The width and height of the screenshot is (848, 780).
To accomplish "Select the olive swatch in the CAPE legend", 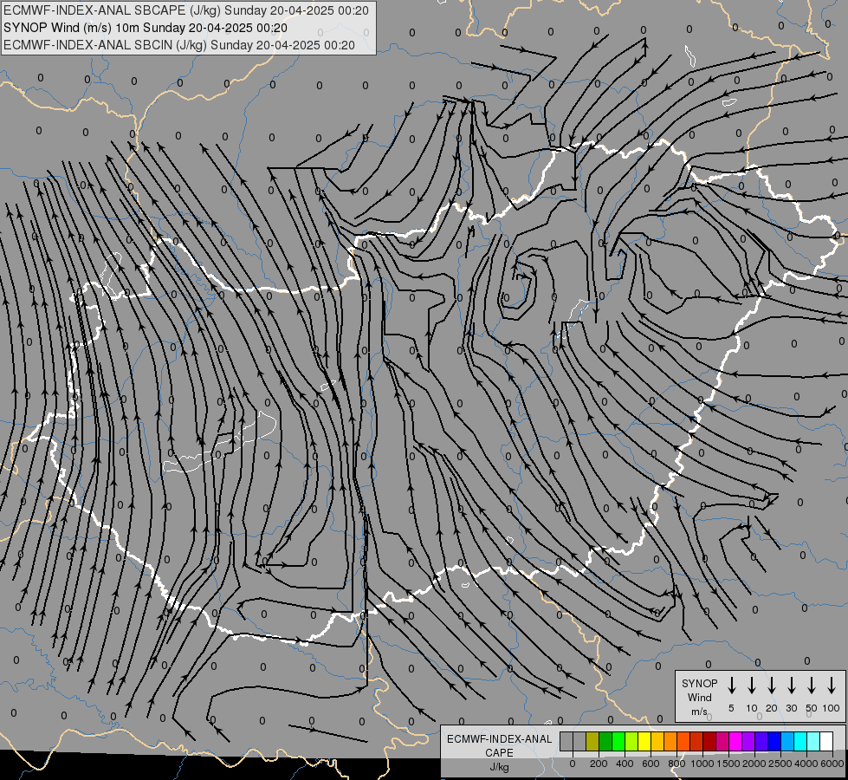I will [592, 741].
